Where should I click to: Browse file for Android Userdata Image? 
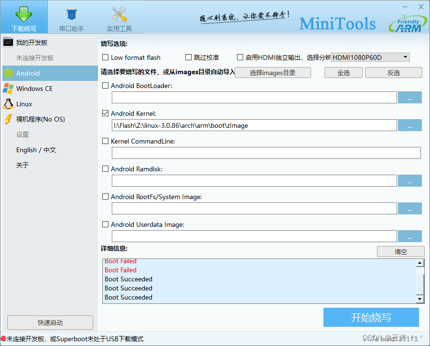click(410, 236)
